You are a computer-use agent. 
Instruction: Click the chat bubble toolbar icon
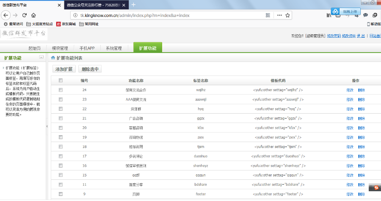coord(365,15)
